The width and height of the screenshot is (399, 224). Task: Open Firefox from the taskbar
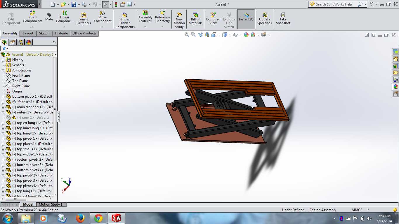click(80, 218)
